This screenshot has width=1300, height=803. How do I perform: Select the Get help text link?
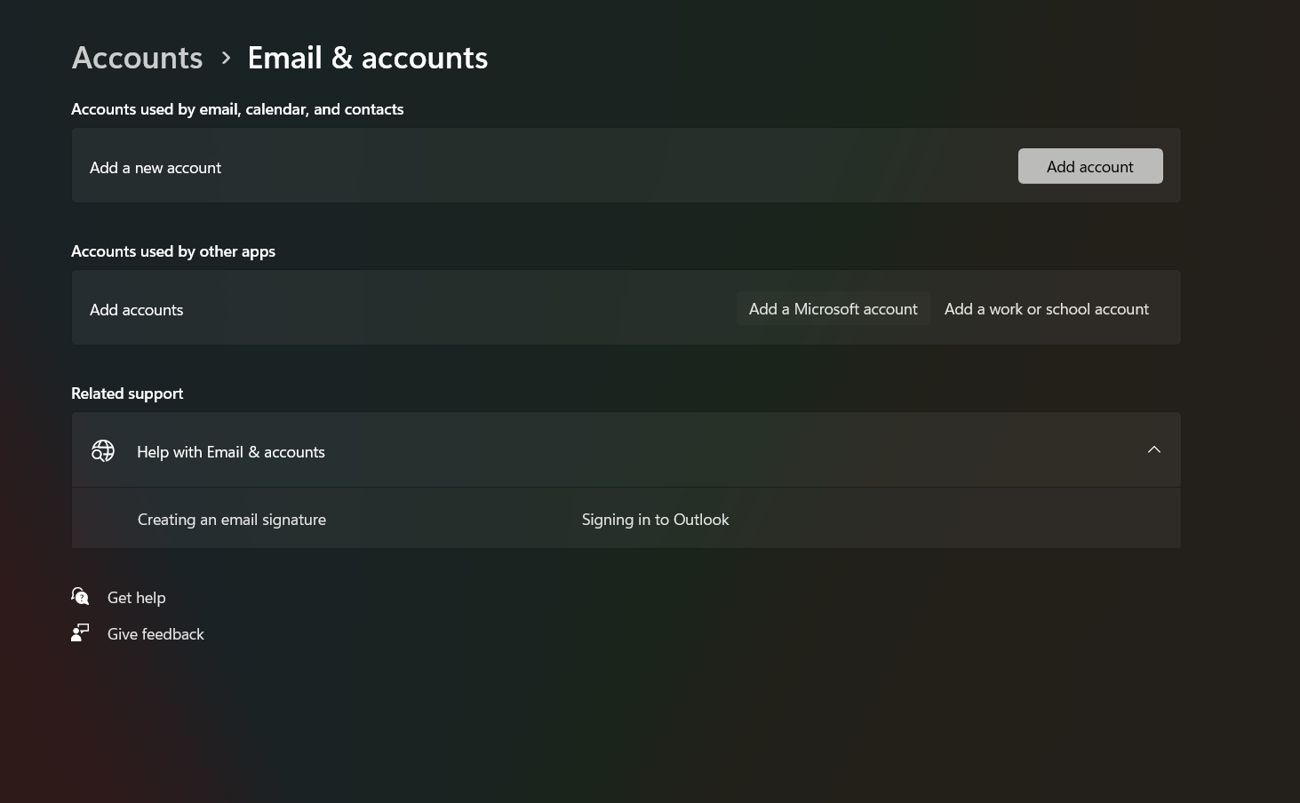[x=136, y=597]
